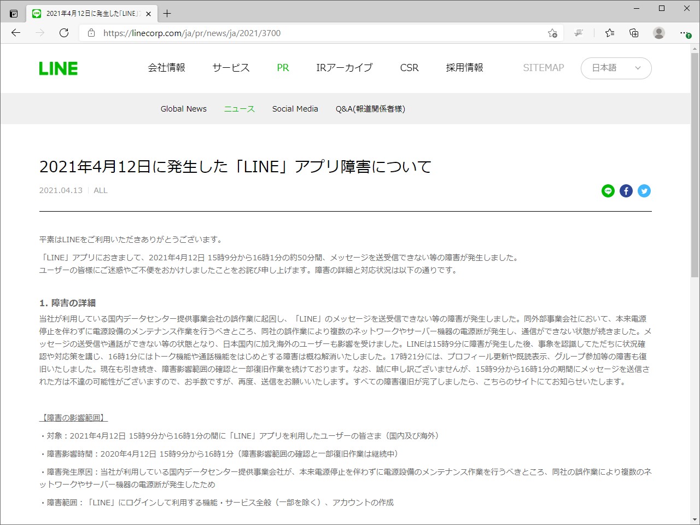Open the Collections icon in the browser
700x525 pixels.
pyautogui.click(x=633, y=33)
